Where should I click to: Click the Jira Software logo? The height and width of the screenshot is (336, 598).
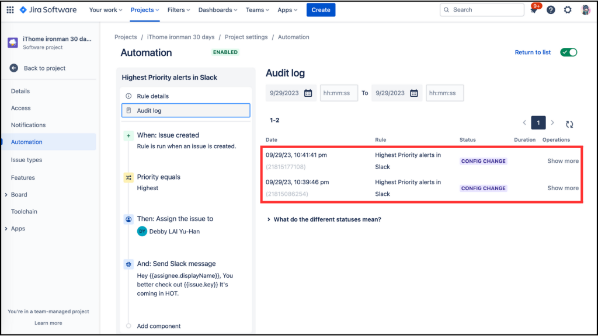(x=48, y=10)
